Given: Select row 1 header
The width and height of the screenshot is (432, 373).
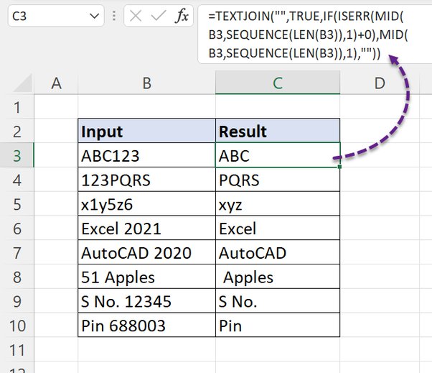Looking at the screenshot, I should click(x=17, y=107).
